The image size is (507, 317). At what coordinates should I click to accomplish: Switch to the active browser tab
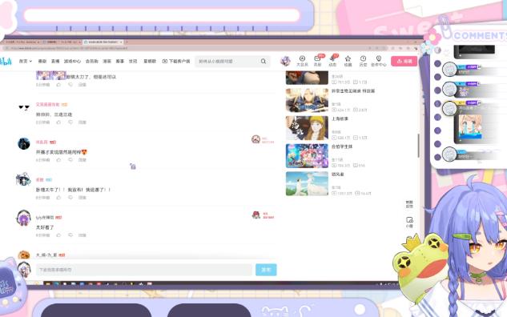103,42
